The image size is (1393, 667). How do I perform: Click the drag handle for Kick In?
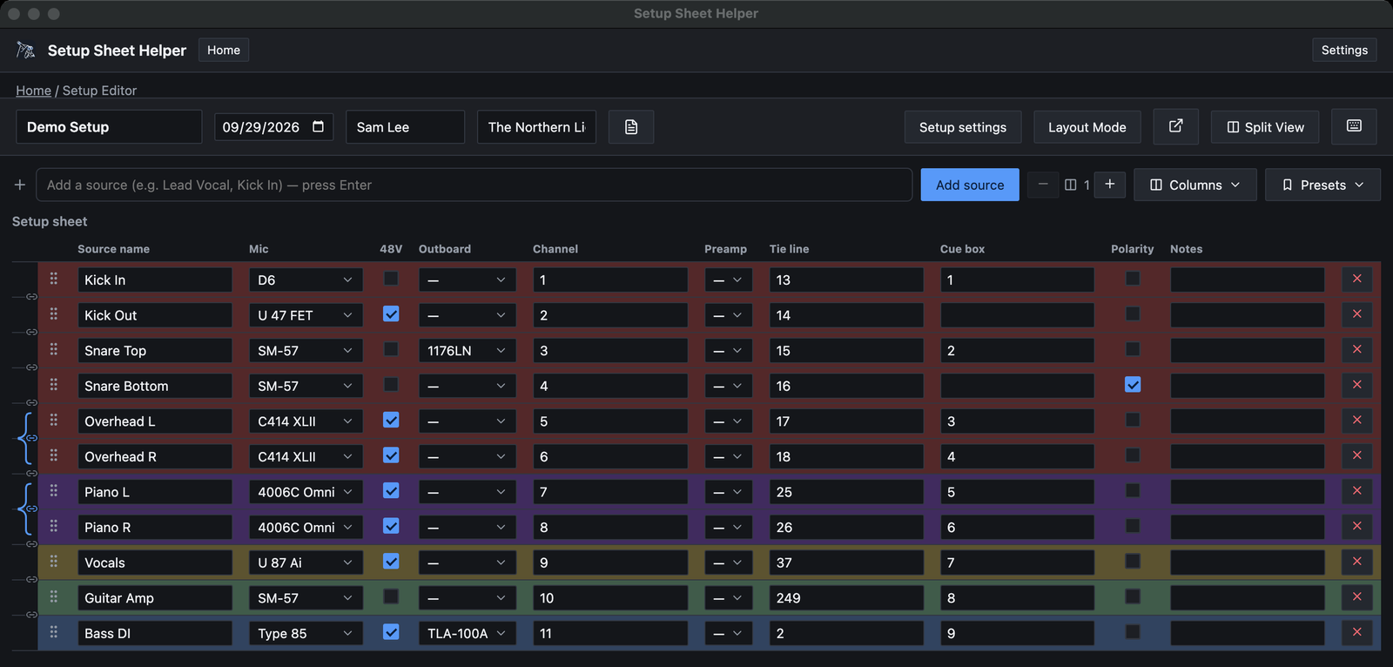point(54,279)
